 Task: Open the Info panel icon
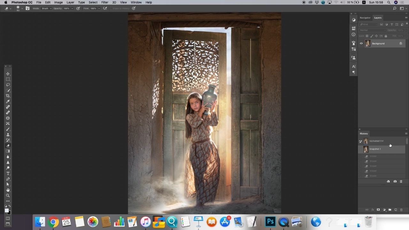(x=354, y=34)
